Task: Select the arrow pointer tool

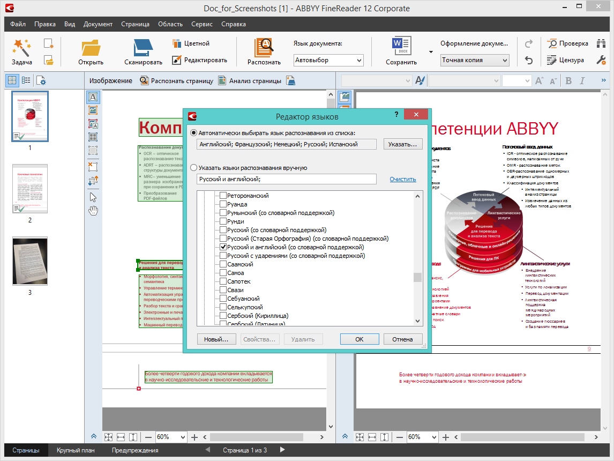Action: click(93, 197)
